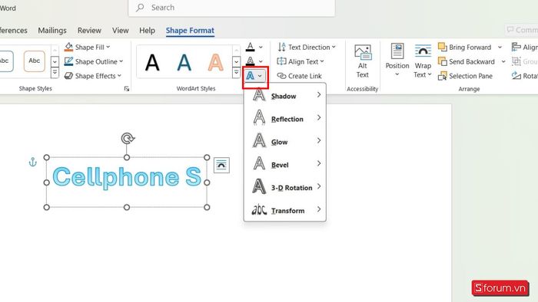Open the Text Fill dropdown arrow

click(261, 48)
